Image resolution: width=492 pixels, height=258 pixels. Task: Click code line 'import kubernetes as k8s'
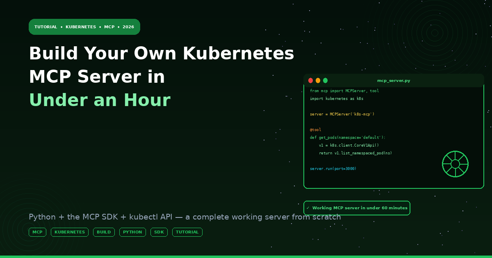pos(337,99)
